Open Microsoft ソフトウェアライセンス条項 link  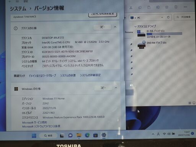[x=41, y=126]
